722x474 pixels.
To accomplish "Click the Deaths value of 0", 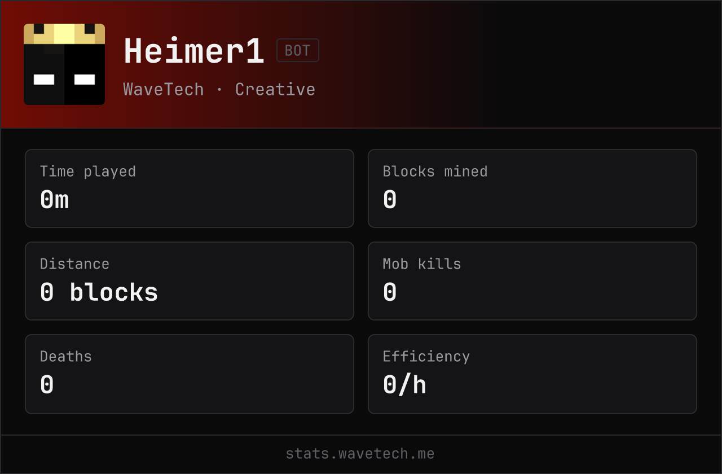I will [x=47, y=385].
